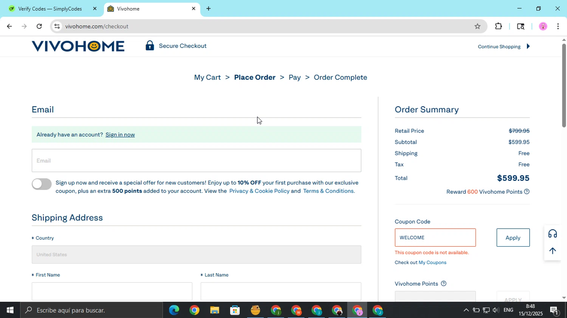Viewport: 567px width, 318px height.
Task: Apply the coupon code
Action: [x=513, y=238]
